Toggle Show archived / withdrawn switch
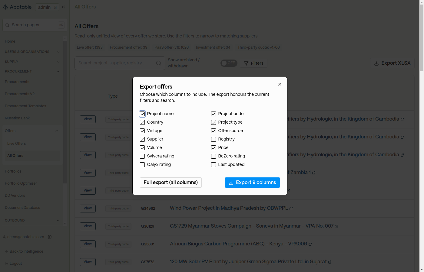The width and height of the screenshot is (424, 272). 229,63
